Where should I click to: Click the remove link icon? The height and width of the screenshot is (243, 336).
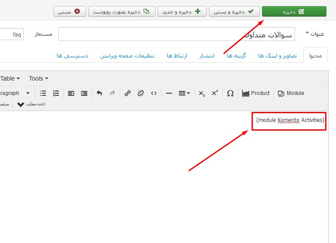141,93
